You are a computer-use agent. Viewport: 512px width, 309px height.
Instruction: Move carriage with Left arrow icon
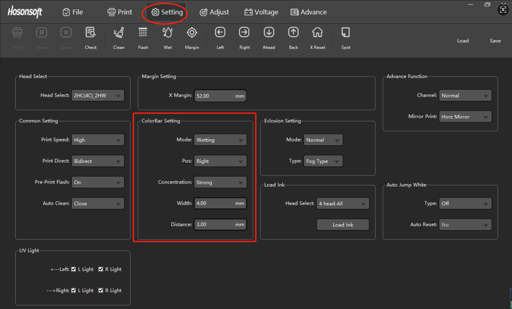pyautogui.click(x=220, y=33)
